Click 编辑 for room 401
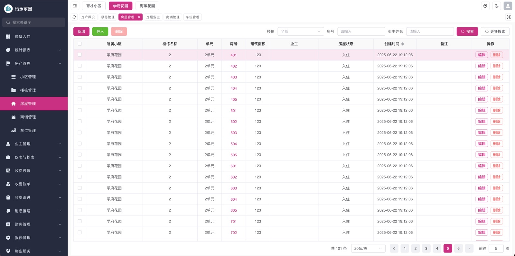 tap(482, 55)
